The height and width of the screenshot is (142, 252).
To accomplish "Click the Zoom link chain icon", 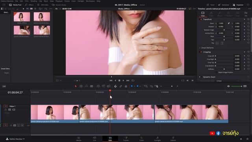I will 229,23.
